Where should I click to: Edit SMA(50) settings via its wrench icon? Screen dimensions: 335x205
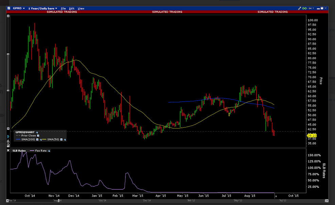coord(65,139)
